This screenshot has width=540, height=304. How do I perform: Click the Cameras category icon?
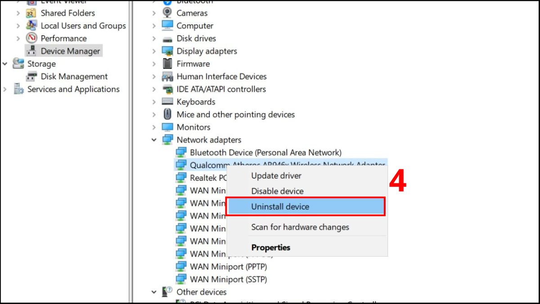pos(166,13)
